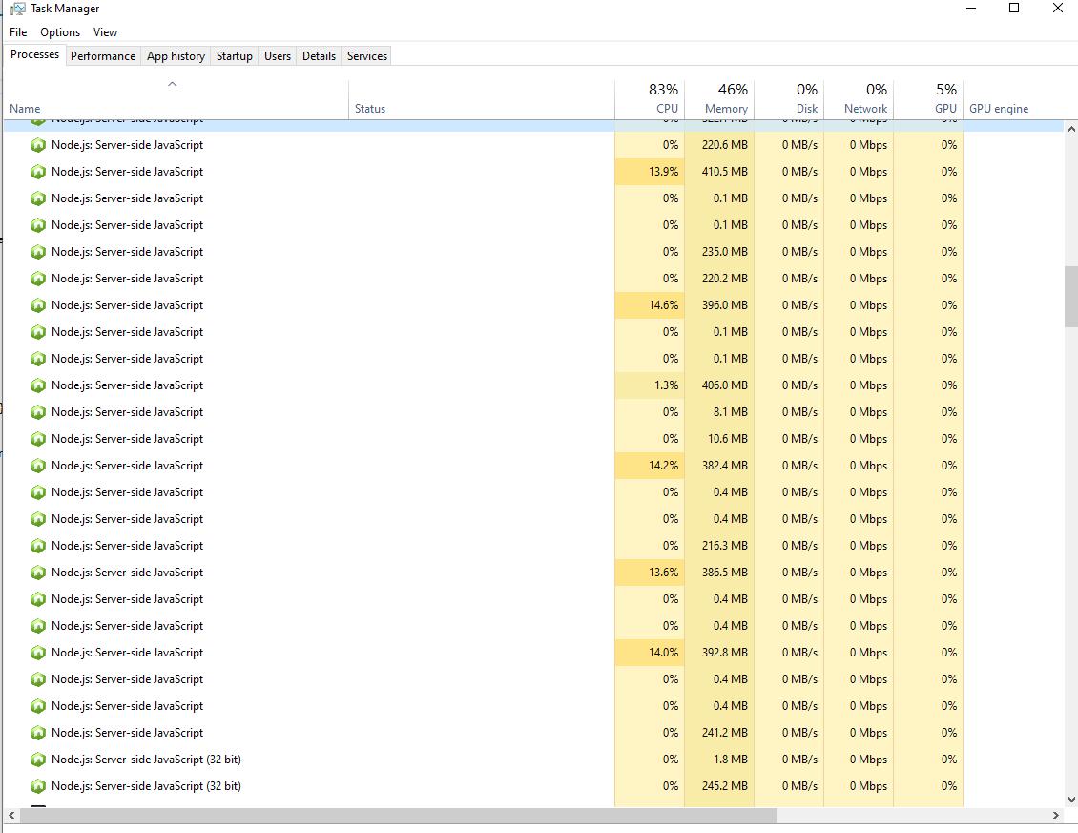Select the 32 bit Node.js name using 1.8 MB

(x=147, y=760)
